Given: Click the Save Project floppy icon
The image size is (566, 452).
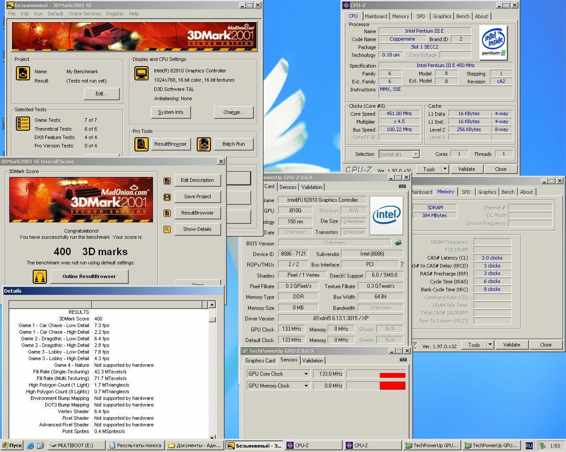Looking at the screenshot, I should pos(167,197).
